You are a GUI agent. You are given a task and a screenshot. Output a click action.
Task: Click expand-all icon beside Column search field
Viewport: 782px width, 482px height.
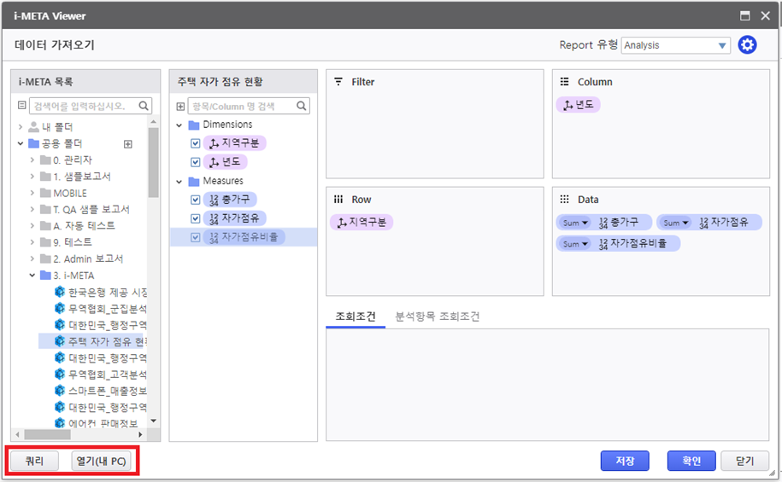(180, 107)
